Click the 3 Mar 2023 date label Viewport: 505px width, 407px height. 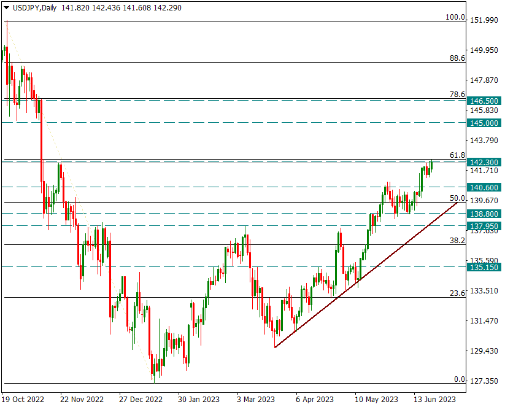256,400
